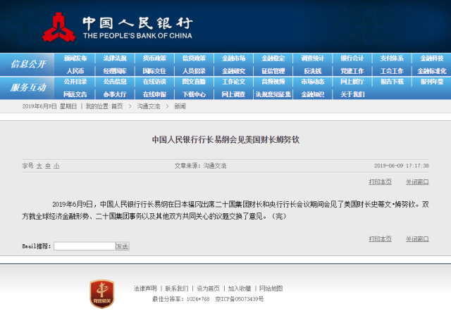This screenshot has width=451, height=318.
Task: Click the red party-building badge in footer
Action: 102,293
